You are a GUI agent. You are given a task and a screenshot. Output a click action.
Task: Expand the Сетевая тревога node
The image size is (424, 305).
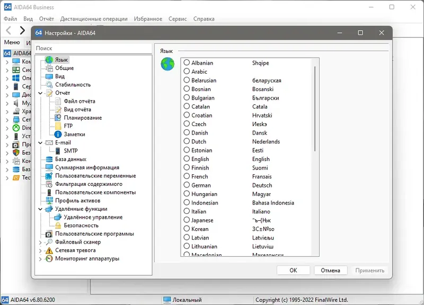click(40, 250)
